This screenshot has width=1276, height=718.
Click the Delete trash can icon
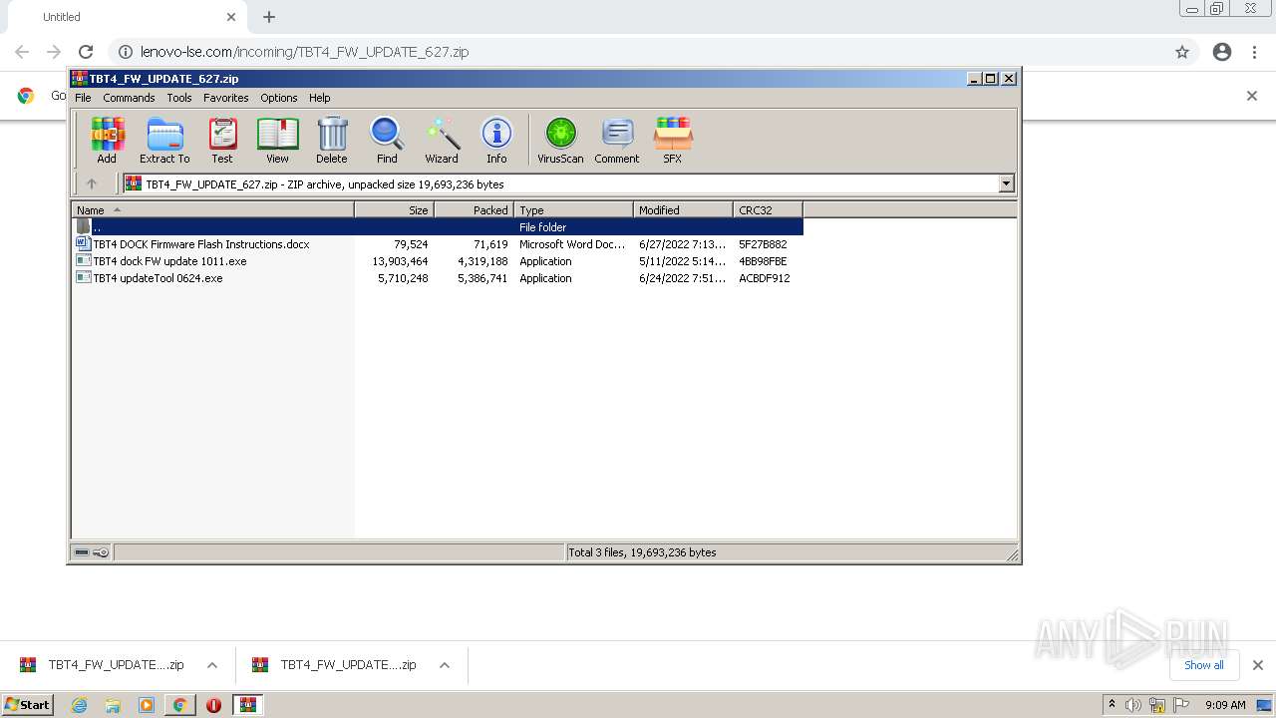tap(332, 140)
